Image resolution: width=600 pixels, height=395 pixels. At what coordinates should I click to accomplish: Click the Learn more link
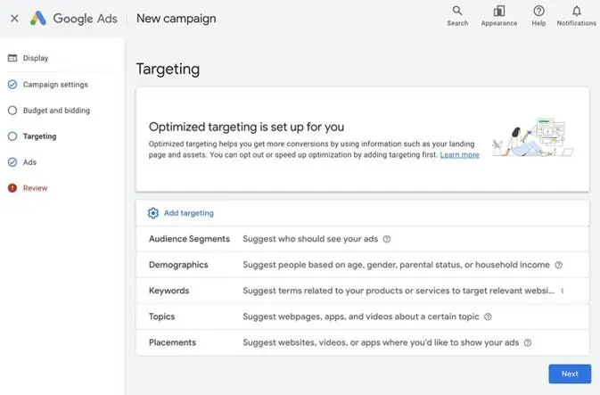pos(459,154)
